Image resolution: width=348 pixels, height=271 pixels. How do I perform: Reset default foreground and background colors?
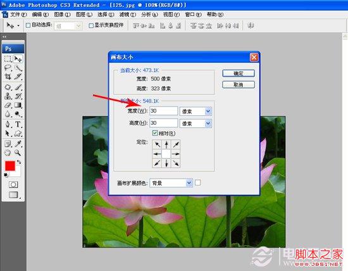click(x=6, y=175)
